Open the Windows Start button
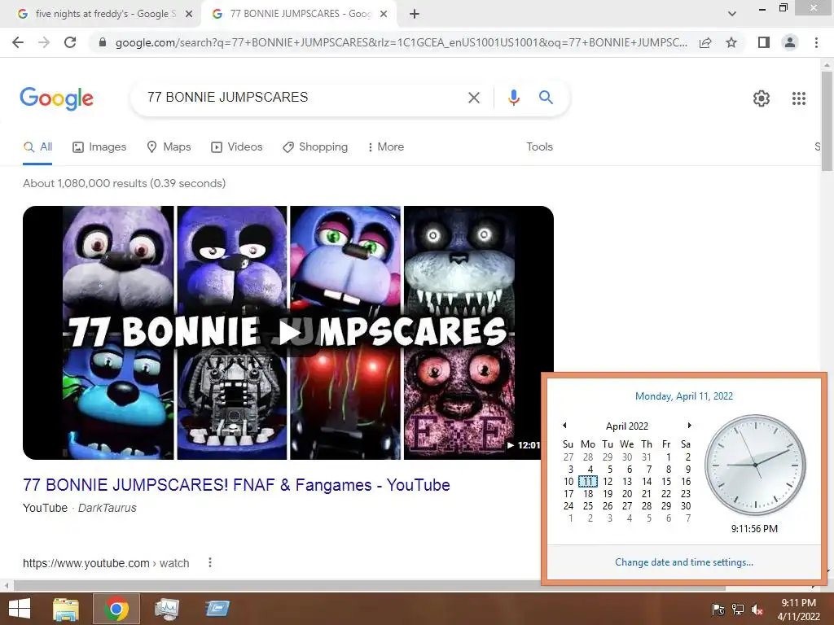Image resolution: width=834 pixels, height=625 pixels. tap(20, 609)
